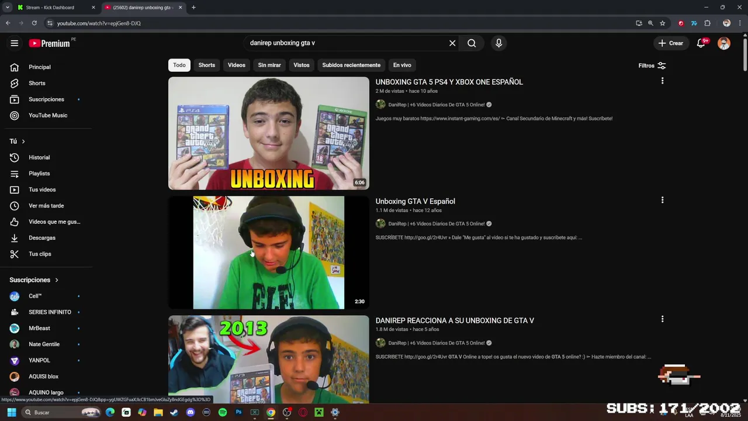Open the YouTube hamburger guide menu
This screenshot has height=421, width=748.
coord(15,43)
